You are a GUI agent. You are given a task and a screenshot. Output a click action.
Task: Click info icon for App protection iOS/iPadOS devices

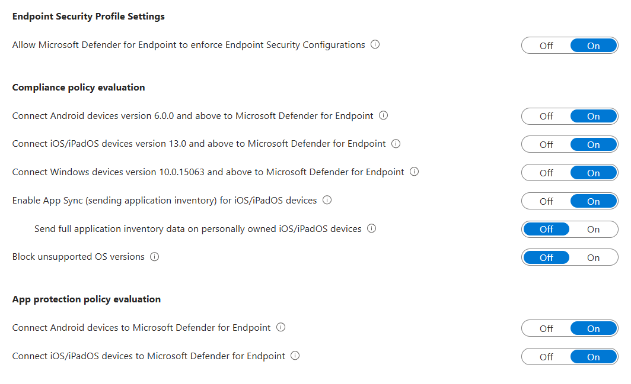coord(295,356)
